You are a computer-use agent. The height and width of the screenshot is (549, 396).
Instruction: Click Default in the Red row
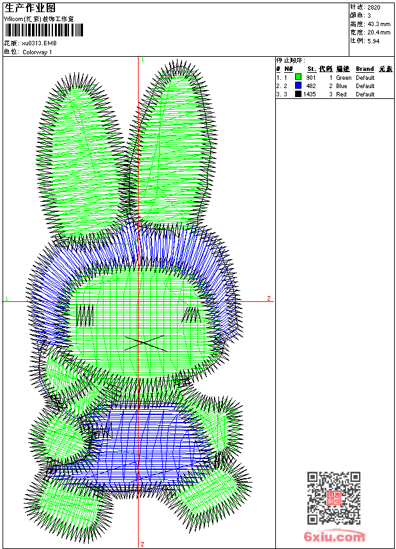pyautogui.click(x=365, y=94)
